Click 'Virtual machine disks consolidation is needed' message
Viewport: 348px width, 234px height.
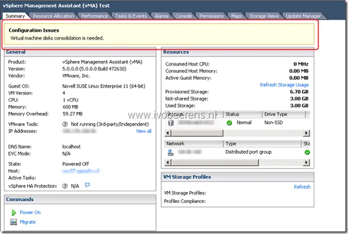pyautogui.click(x=57, y=38)
